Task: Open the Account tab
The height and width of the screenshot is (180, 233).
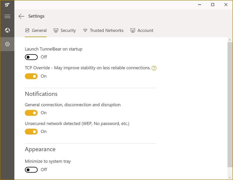Action: 142,30
